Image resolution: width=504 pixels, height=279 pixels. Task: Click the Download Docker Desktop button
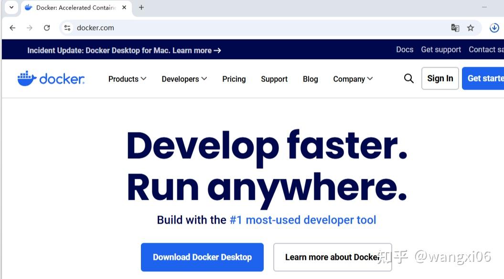click(x=202, y=257)
